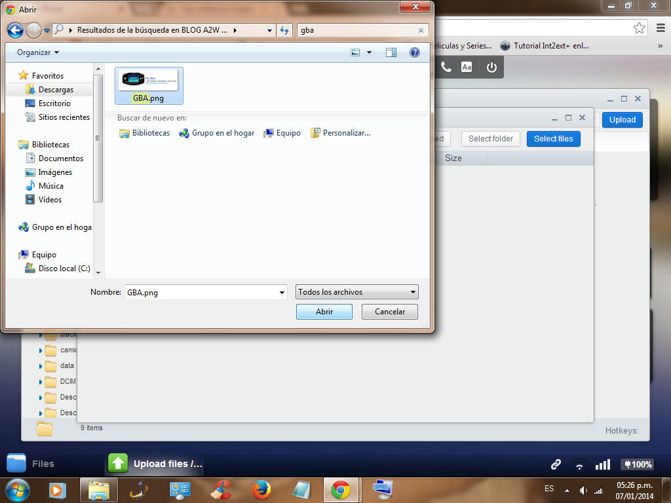Click the Aa text icon in toolbar
Image resolution: width=671 pixels, height=503 pixels.
pyautogui.click(x=467, y=67)
